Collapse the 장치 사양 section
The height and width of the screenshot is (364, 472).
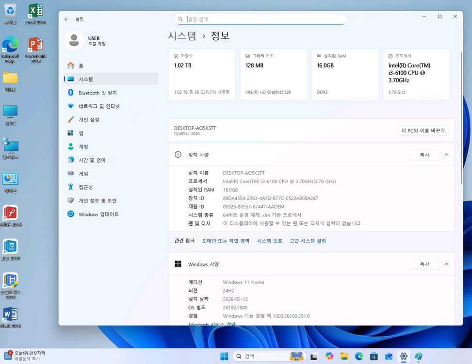[446, 154]
